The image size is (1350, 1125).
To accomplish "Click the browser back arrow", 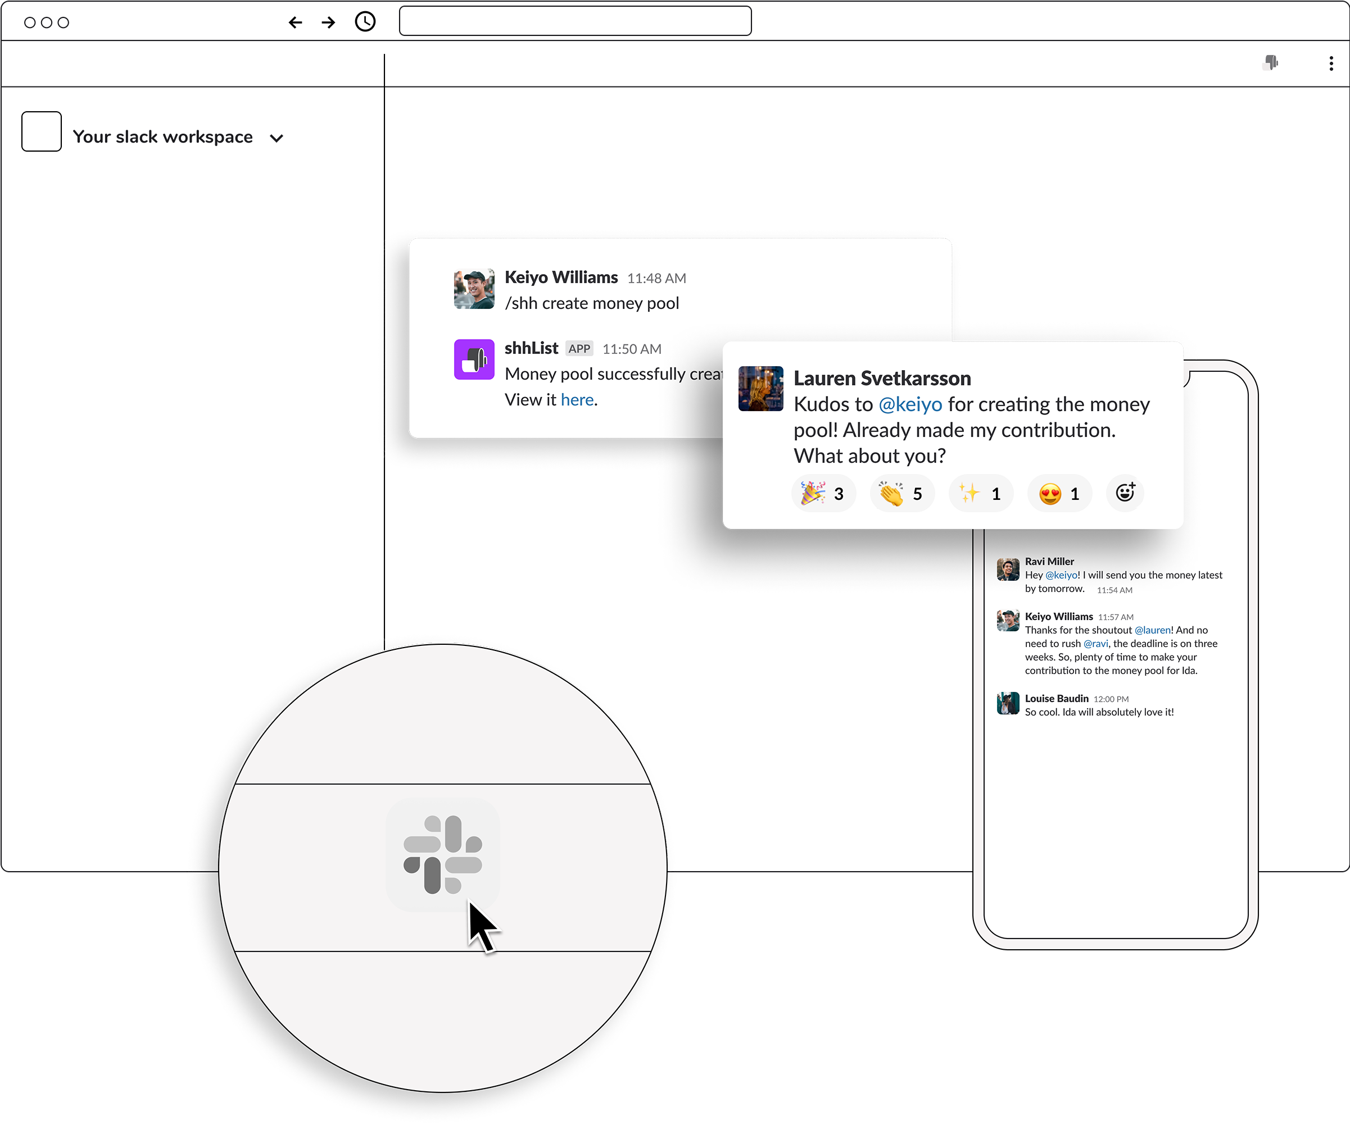I will tap(295, 22).
